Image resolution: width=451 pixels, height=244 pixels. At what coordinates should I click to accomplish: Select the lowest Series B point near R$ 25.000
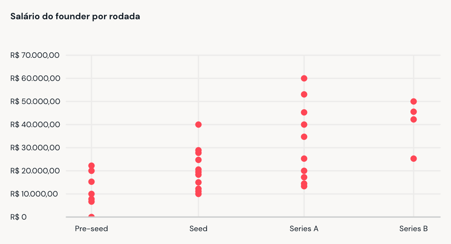click(414, 158)
